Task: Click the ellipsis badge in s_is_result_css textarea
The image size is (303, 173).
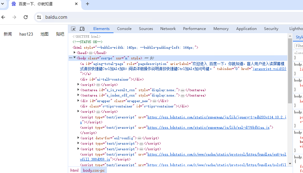Action: (182, 90)
